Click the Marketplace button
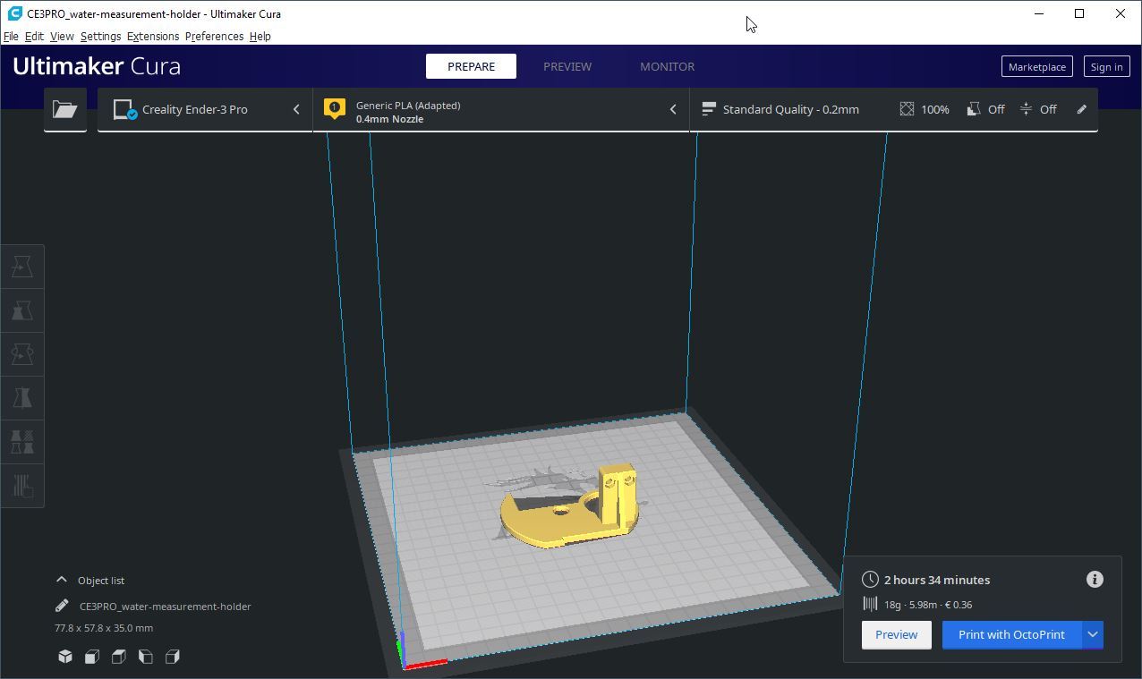1142x679 pixels. [x=1036, y=66]
